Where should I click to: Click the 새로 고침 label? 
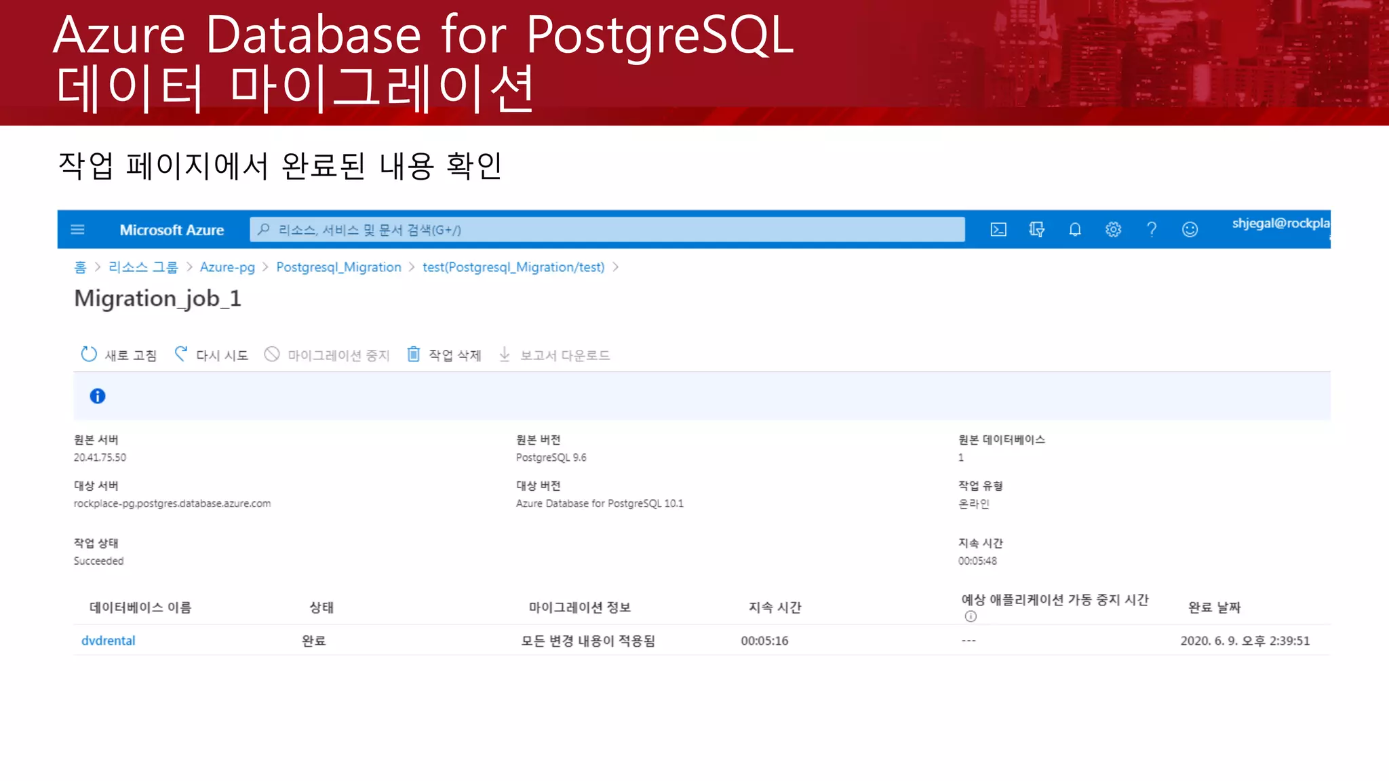(x=131, y=355)
